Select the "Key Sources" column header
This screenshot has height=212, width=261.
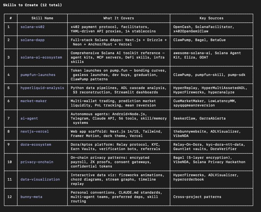point(211,18)
